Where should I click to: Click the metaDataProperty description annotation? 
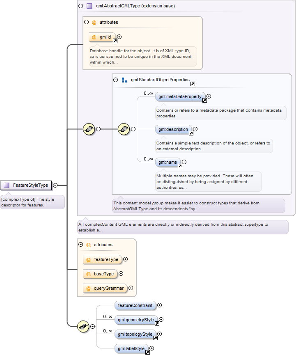click(x=221, y=113)
